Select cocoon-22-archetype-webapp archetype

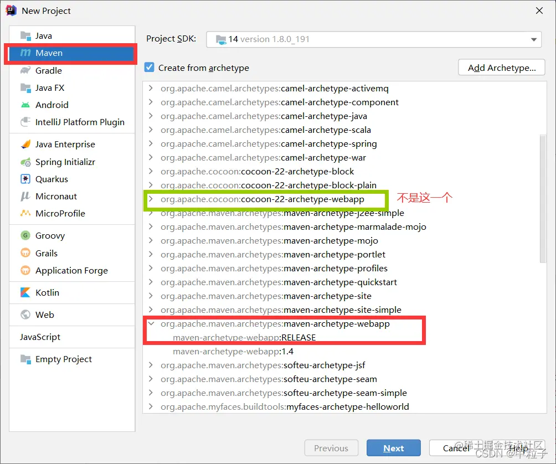pyautogui.click(x=262, y=199)
